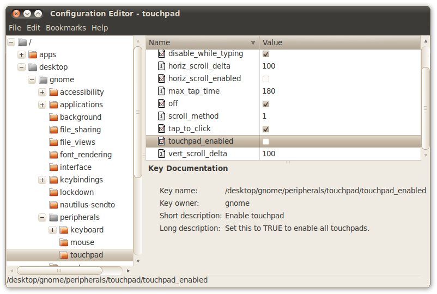
Task: Click the applications folder icon
Action: point(53,105)
